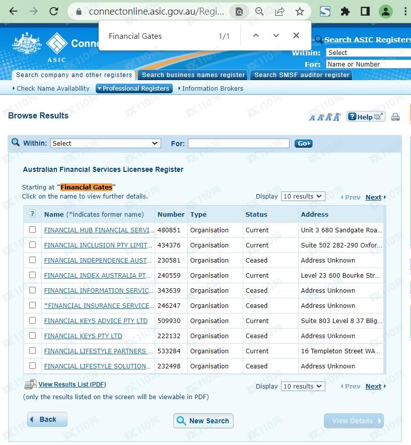Open FINANCIAL INDEX AUSTRALIA PT link
411x445 pixels.
pos(98,276)
